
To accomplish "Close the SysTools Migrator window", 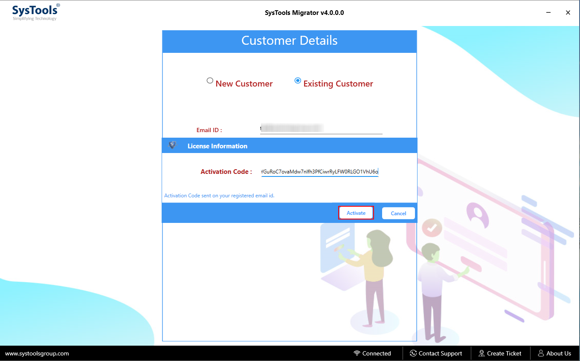I will [x=568, y=13].
